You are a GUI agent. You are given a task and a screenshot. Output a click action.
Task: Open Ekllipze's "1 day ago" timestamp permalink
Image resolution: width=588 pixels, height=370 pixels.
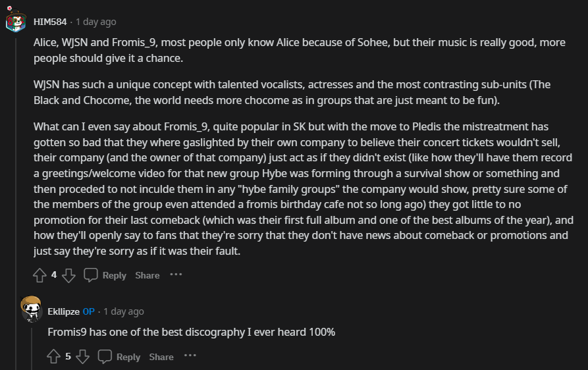[124, 311]
